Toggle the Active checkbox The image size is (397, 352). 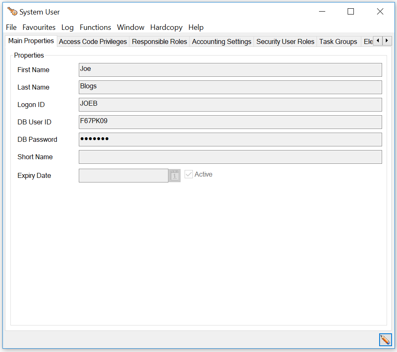[x=189, y=175]
